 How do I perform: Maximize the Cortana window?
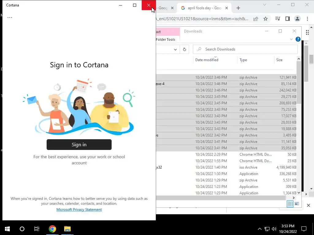pyautogui.click(x=135, y=5)
